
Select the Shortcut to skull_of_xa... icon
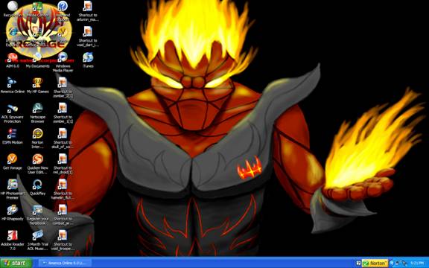click(x=63, y=133)
